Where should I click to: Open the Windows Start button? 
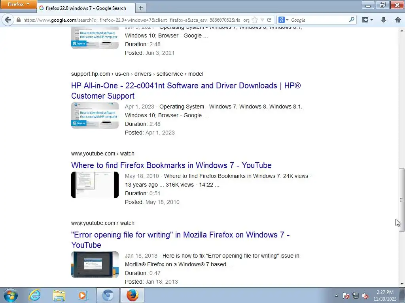(x=11, y=295)
